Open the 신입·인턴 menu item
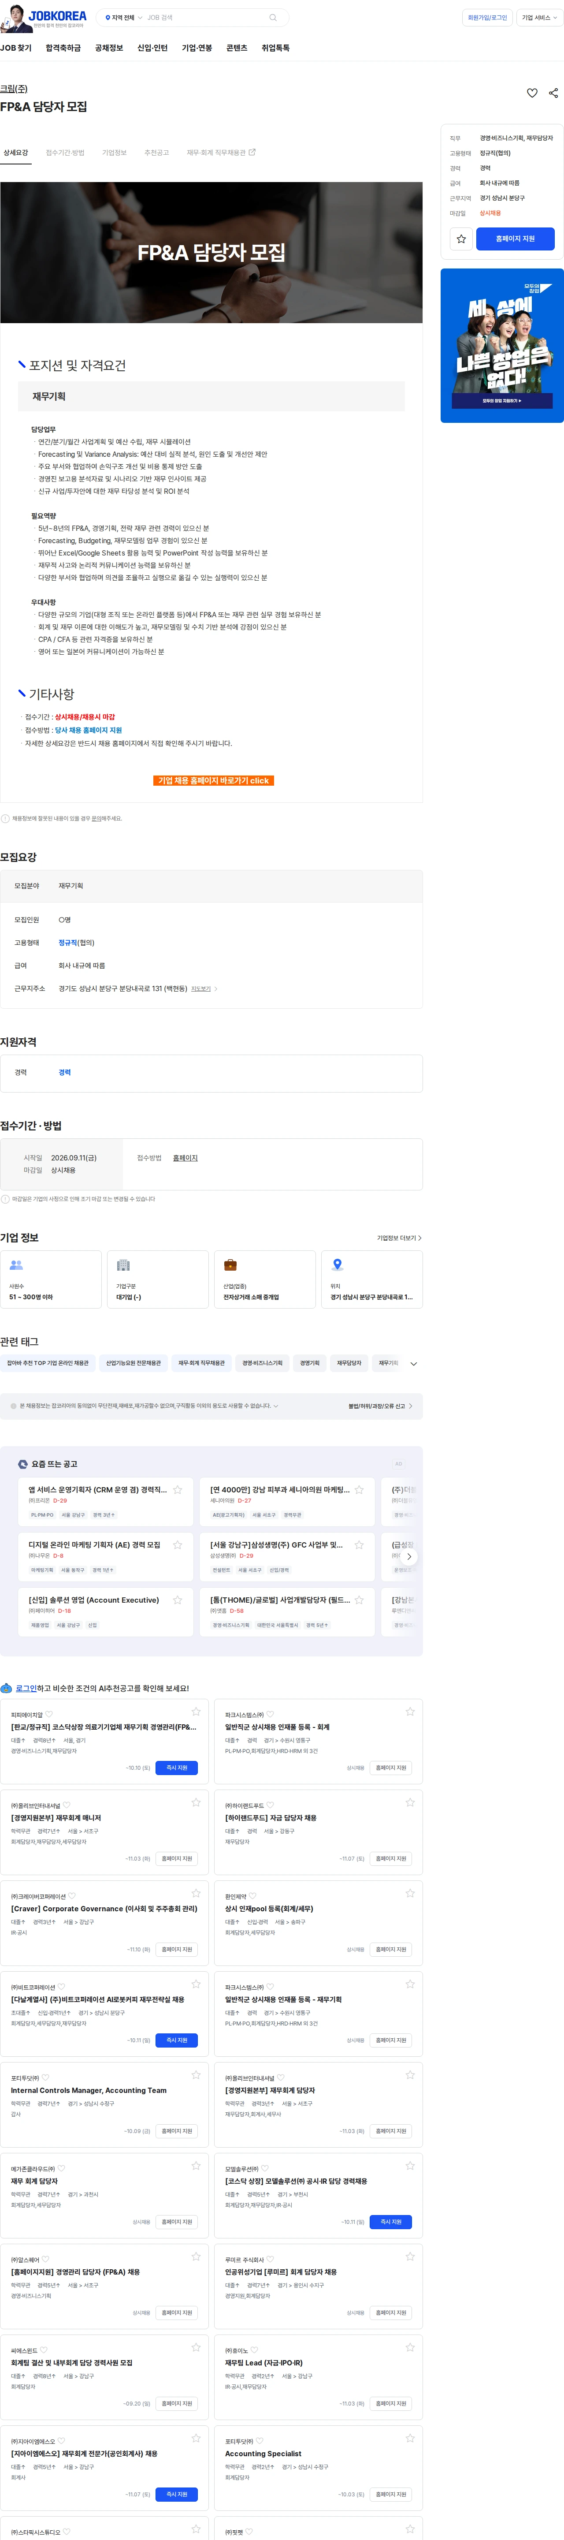Image resolution: width=564 pixels, height=2540 pixels. (x=153, y=48)
